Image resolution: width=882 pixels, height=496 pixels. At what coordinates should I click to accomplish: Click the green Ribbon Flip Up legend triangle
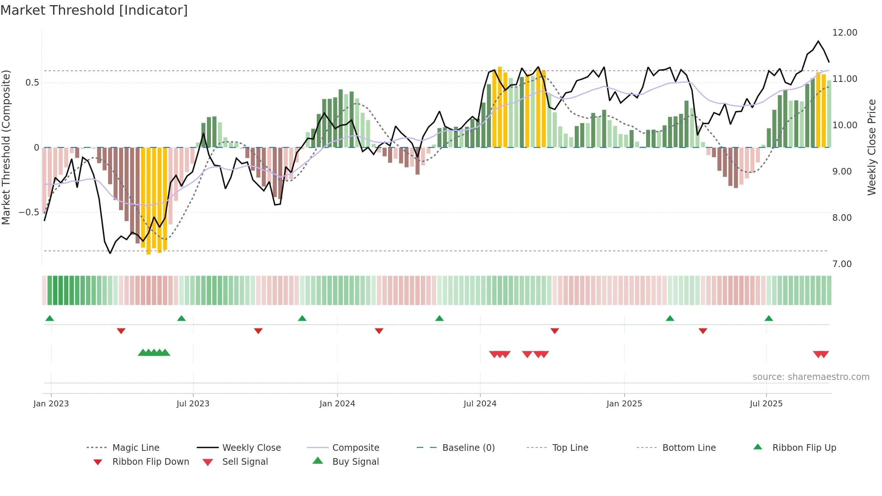(758, 447)
